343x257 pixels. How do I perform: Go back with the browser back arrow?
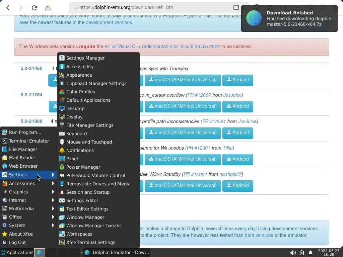click(8, 8)
